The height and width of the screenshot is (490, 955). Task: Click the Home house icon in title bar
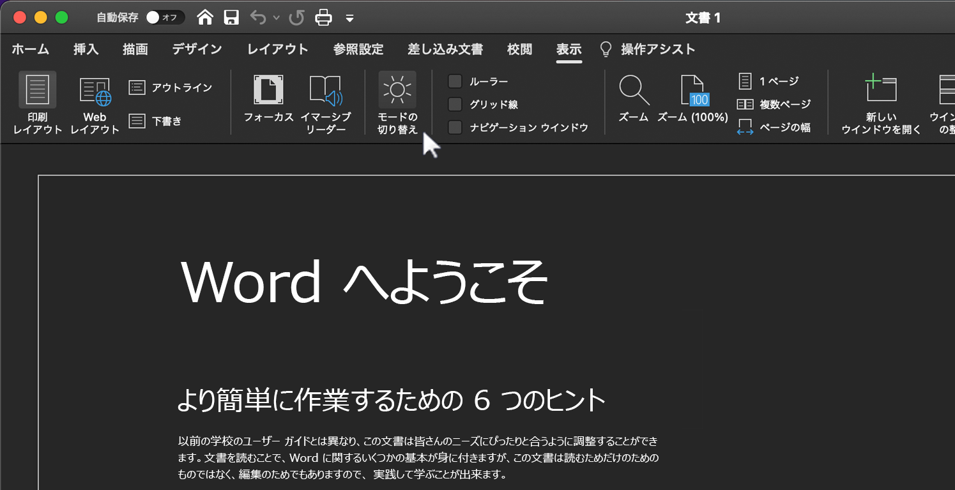[x=205, y=18]
